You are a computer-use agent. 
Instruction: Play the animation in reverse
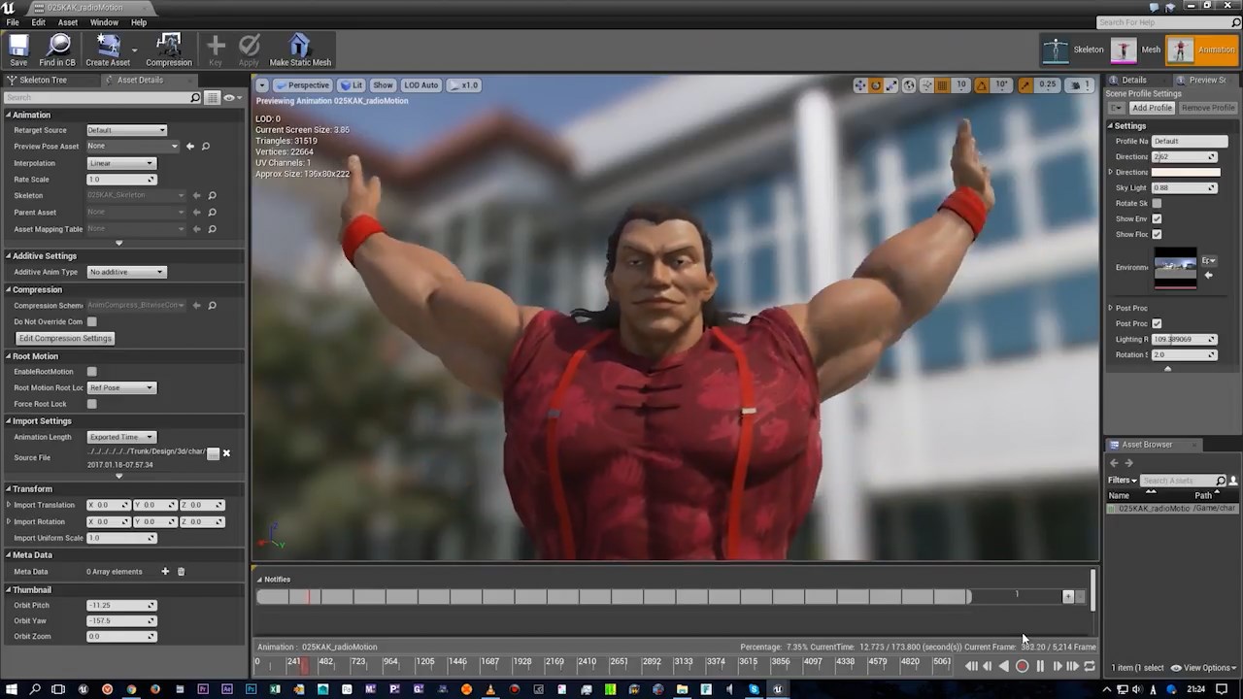point(1004,666)
